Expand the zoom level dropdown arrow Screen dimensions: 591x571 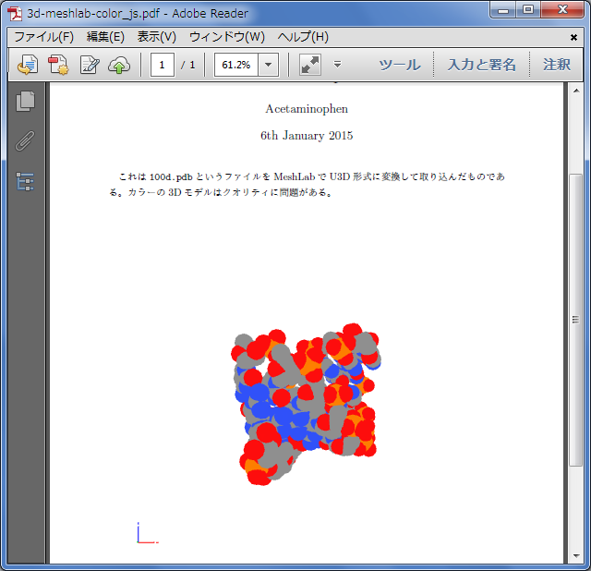coord(269,65)
